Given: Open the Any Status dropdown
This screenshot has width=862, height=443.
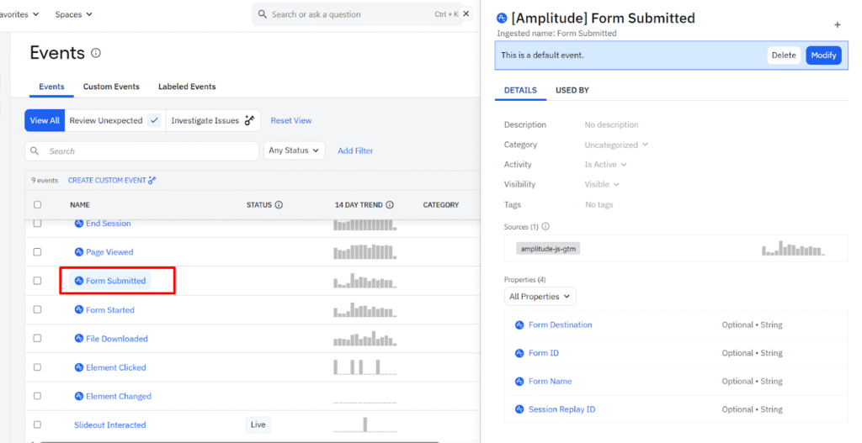Looking at the screenshot, I should [294, 150].
